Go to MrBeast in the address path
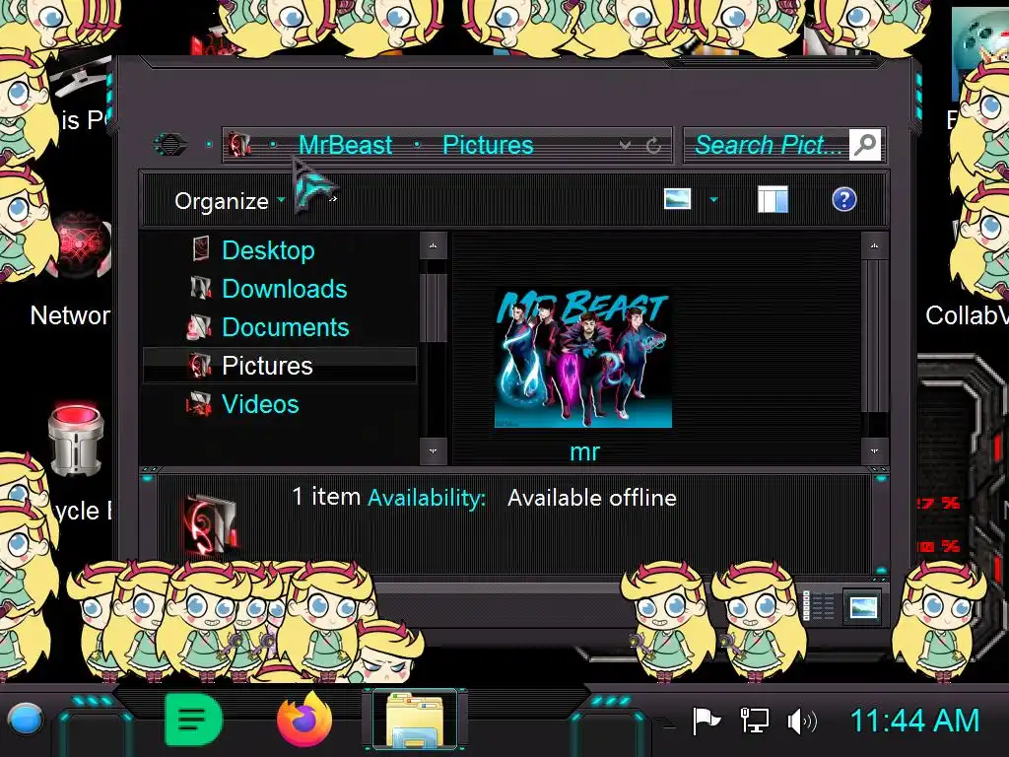This screenshot has height=757, width=1009. point(345,145)
